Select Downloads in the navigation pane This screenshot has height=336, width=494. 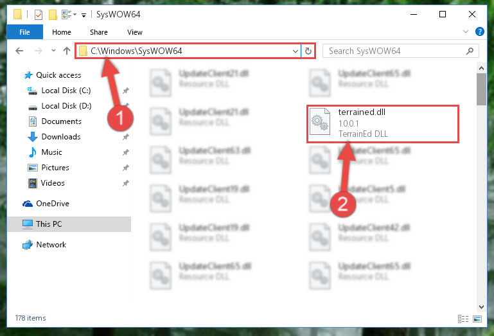pyautogui.click(x=61, y=137)
